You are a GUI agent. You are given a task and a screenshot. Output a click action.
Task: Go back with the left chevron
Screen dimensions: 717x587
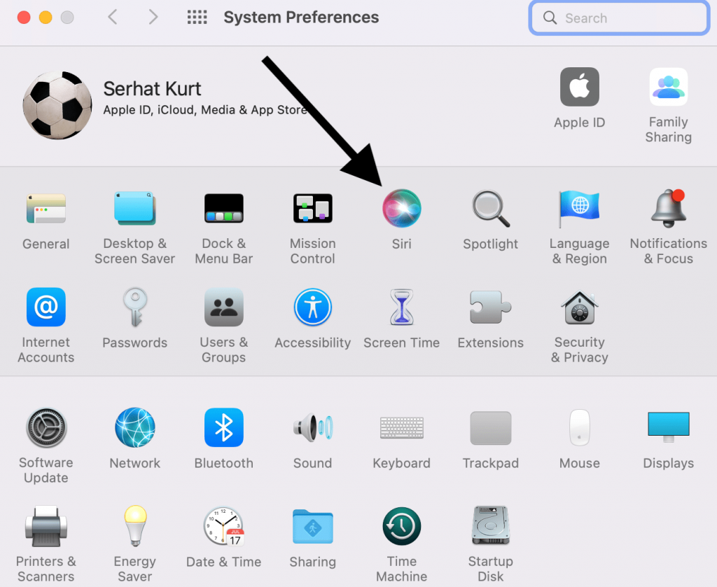point(113,18)
